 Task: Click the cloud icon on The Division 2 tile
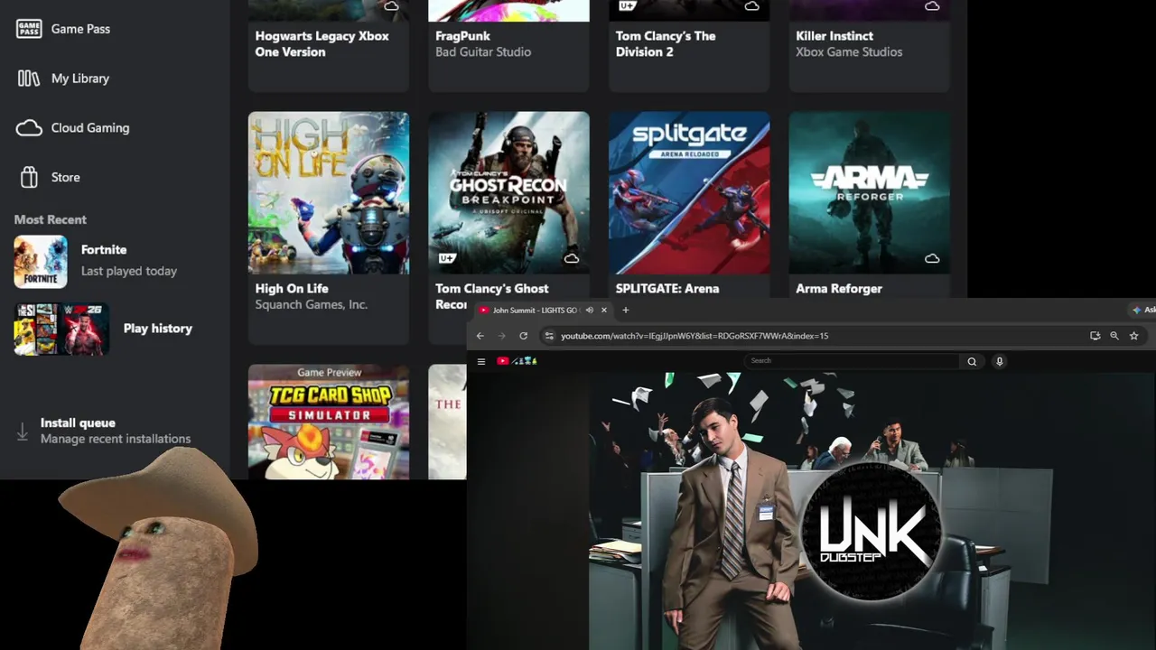(752, 6)
